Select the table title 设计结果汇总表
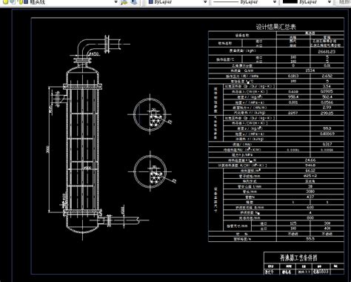Screen dimensions: 351x282 point(275,27)
